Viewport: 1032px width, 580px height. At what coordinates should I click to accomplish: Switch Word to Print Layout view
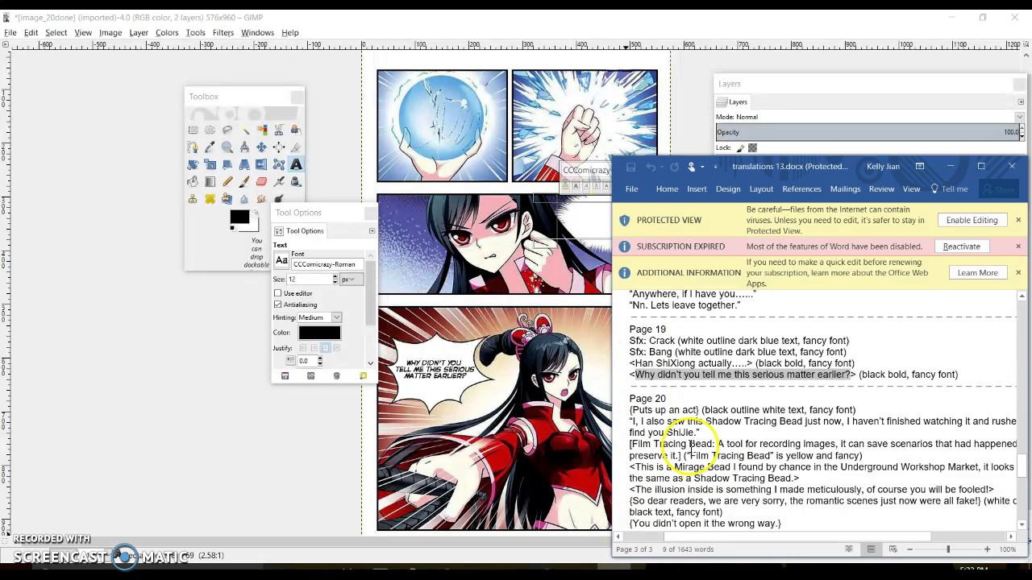(871, 549)
